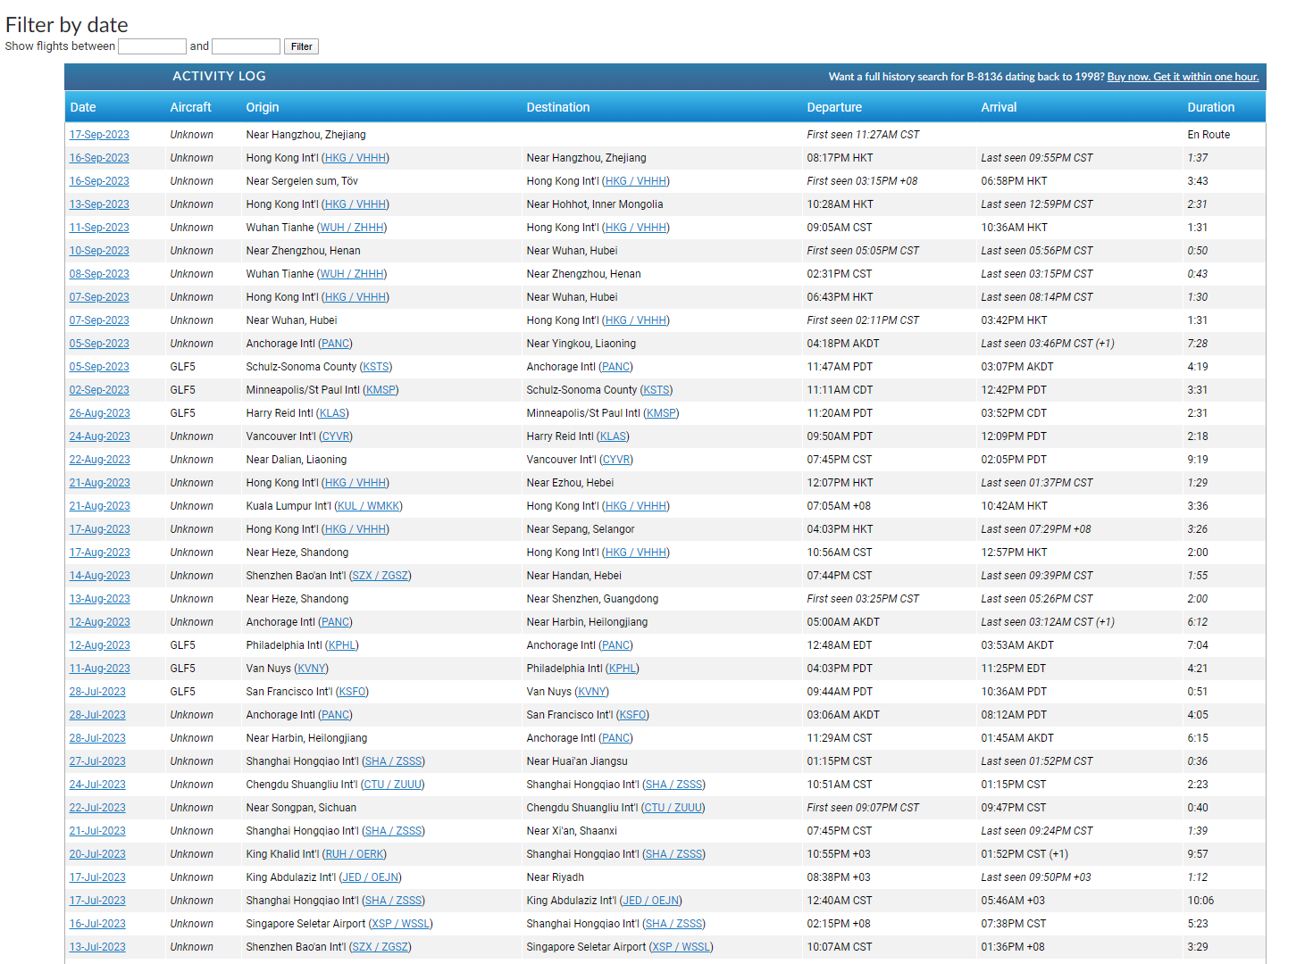Click the Duration column header
This screenshot has height=964, width=1313.
[1211, 107]
